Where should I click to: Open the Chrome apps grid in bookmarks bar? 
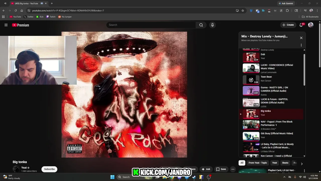point(3,17)
